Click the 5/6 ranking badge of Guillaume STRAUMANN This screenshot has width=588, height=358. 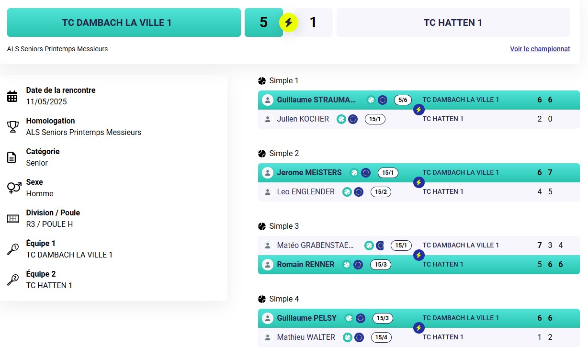click(x=403, y=100)
